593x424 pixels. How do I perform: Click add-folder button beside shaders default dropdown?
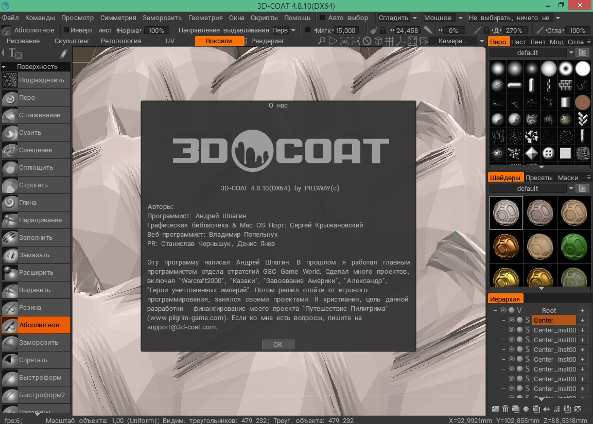583,188
